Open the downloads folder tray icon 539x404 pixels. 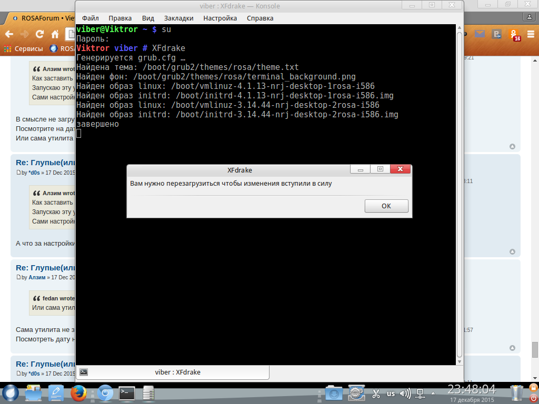(333, 393)
